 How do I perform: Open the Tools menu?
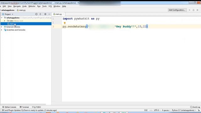(44, 6)
